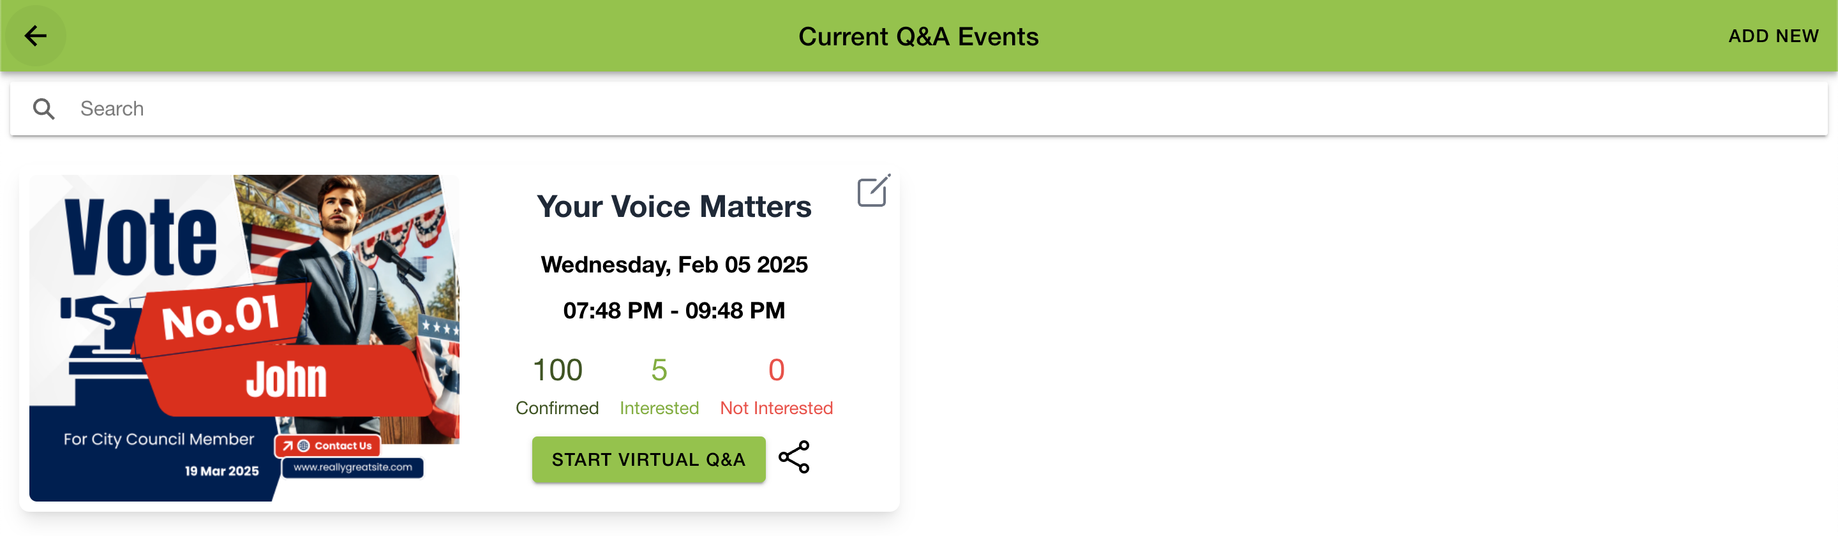Click the back arrow icon

pos(34,35)
